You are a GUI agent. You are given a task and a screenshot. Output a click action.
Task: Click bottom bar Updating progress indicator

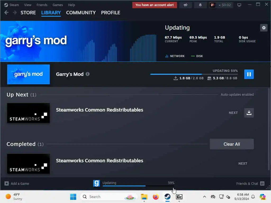138,184
